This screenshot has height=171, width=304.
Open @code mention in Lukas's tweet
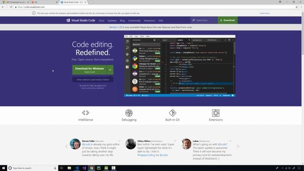click(x=223, y=144)
